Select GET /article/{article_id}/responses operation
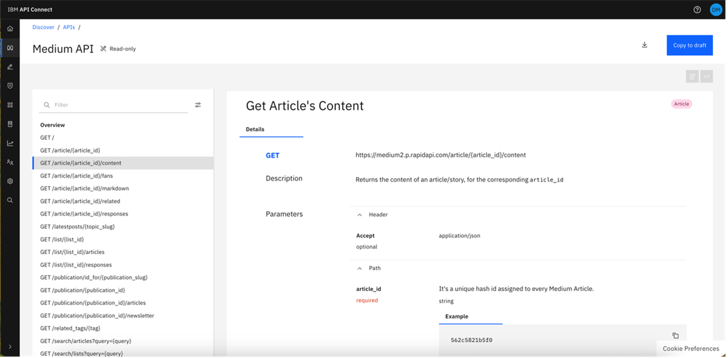This screenshot has width=728, height=358. (123, 214)
